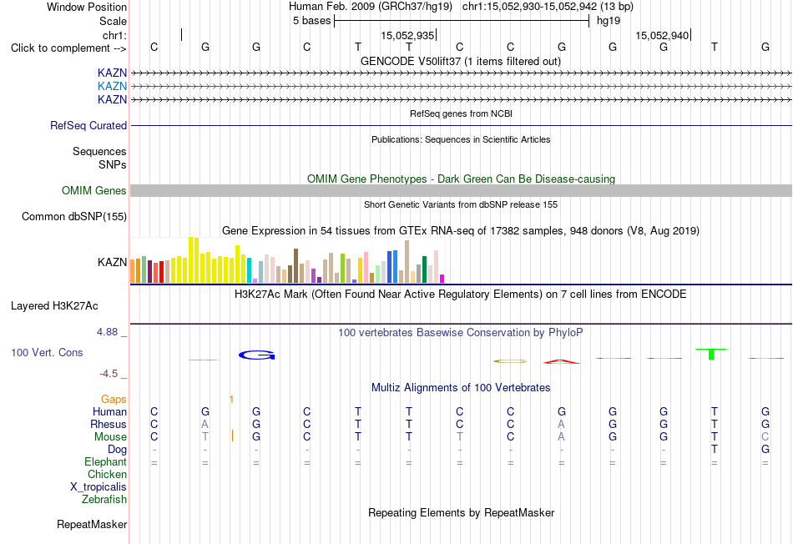Click the 15,052,940 position marker
Viewport: 793px width, 544px height.
pyautogui.click(x=663, y=35)
